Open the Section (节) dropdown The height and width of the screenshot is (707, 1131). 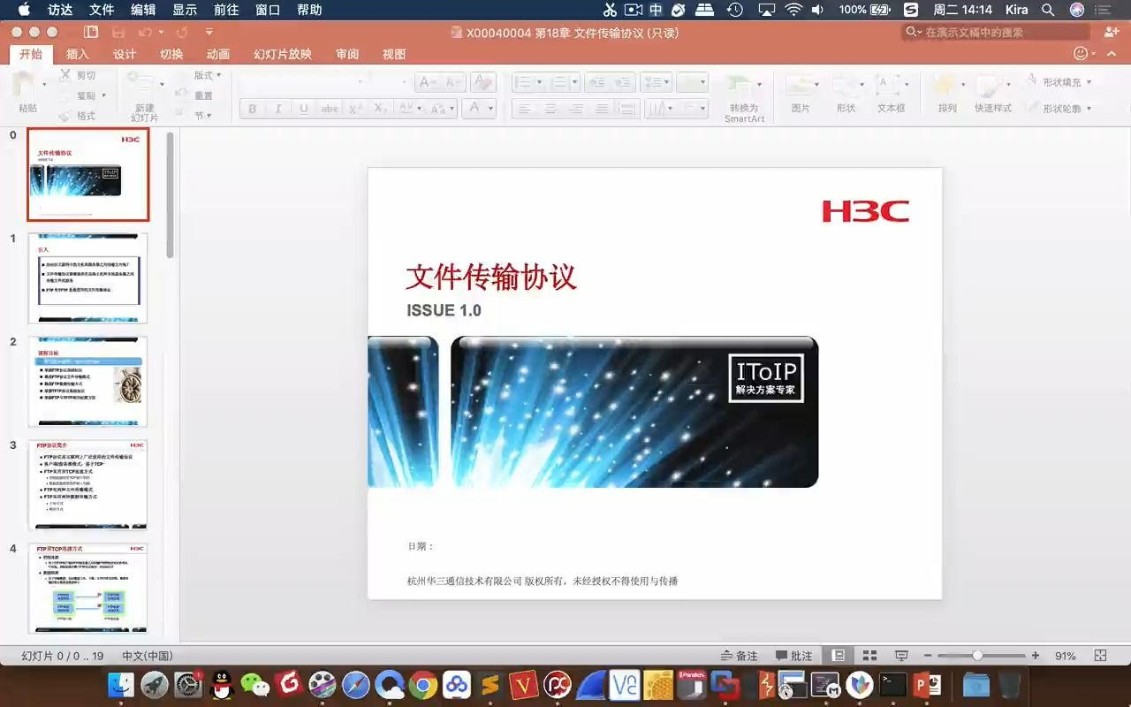(203, 116)
